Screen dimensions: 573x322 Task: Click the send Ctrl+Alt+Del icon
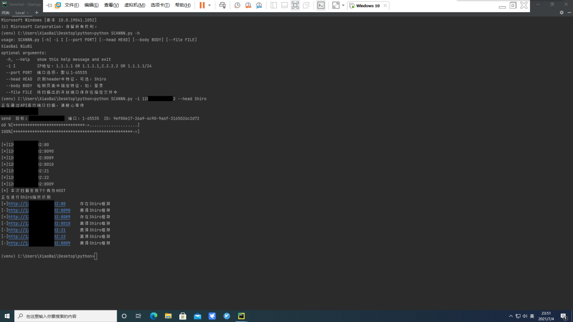click(222, 5)
